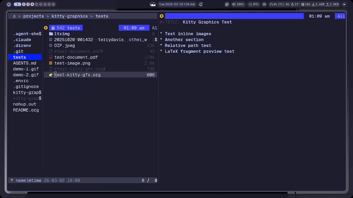Go to projects in the breadcrumb

[34, 16]
